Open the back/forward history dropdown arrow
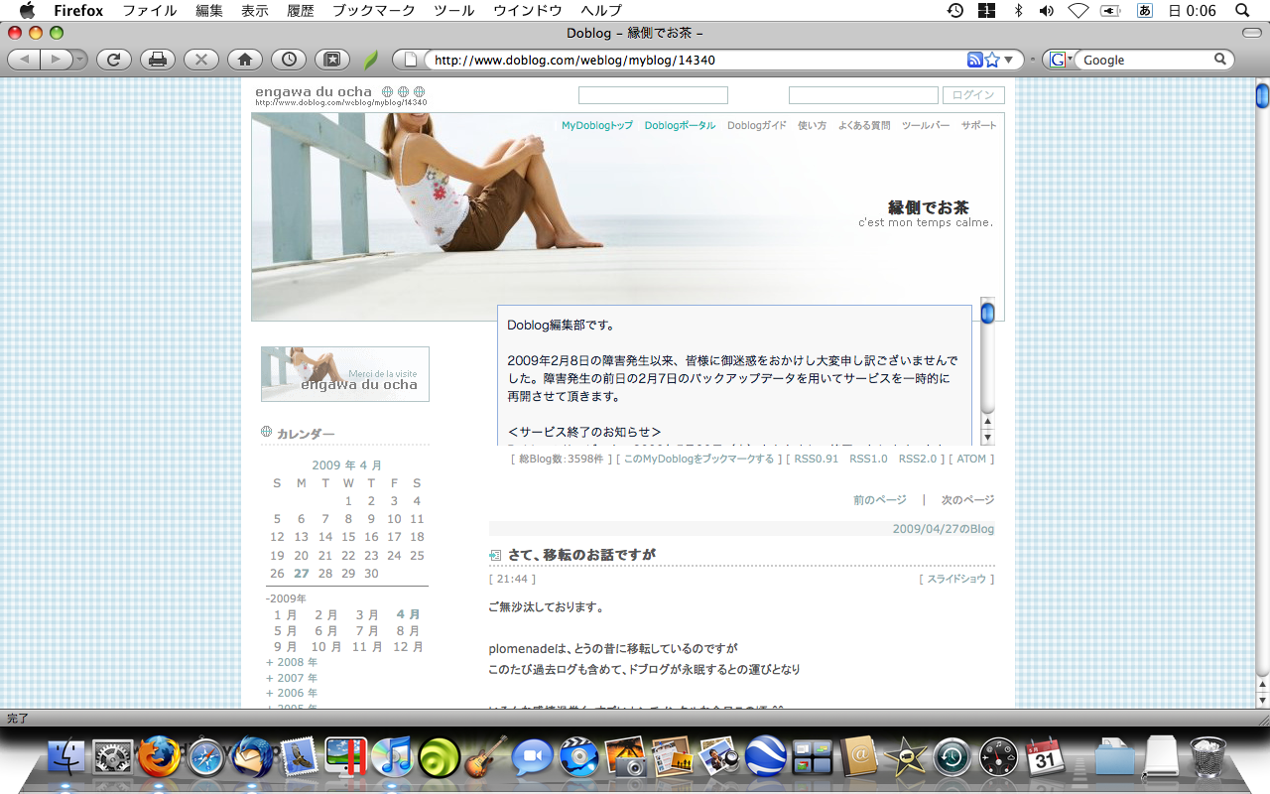1270x794 pixels. click(x=78, y=60)
